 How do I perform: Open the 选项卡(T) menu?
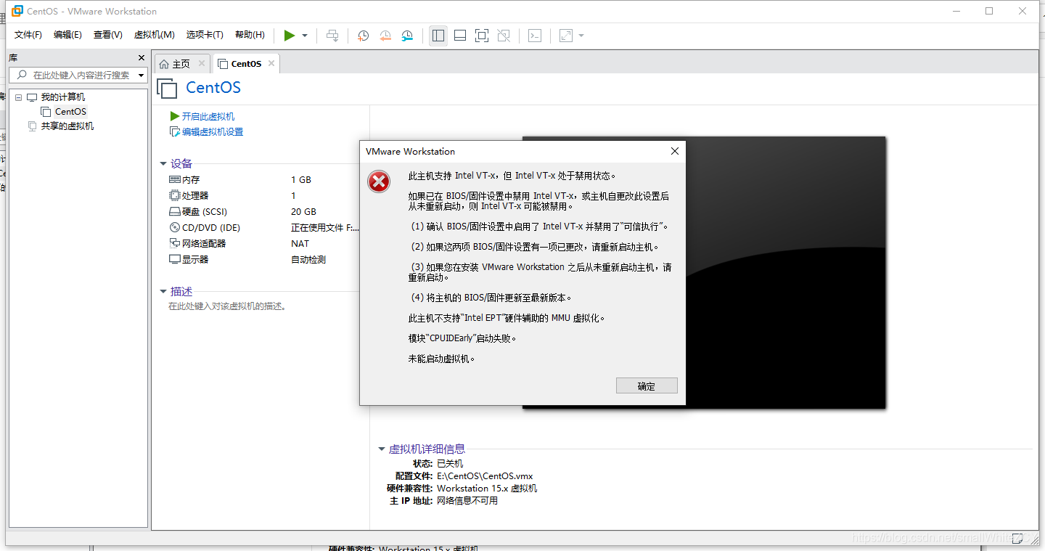click(205, 35)
